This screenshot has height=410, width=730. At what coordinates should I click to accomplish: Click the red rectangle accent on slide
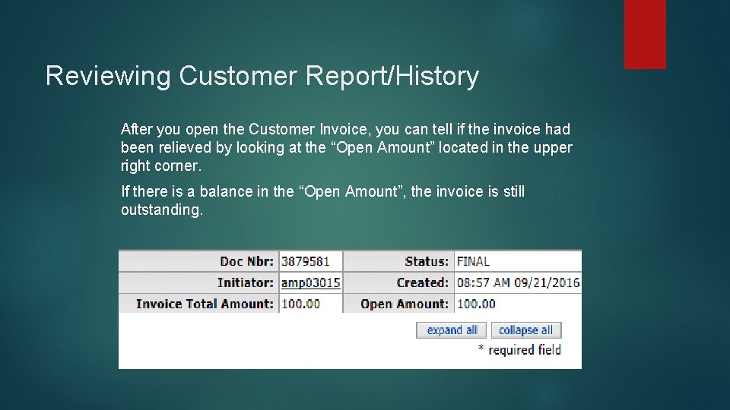[646, 34]
